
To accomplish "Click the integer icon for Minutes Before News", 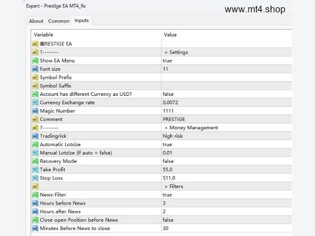I will (35, 228).
